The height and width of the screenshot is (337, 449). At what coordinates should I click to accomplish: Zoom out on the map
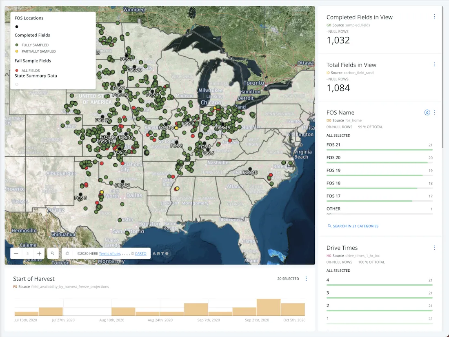(16, 253)
